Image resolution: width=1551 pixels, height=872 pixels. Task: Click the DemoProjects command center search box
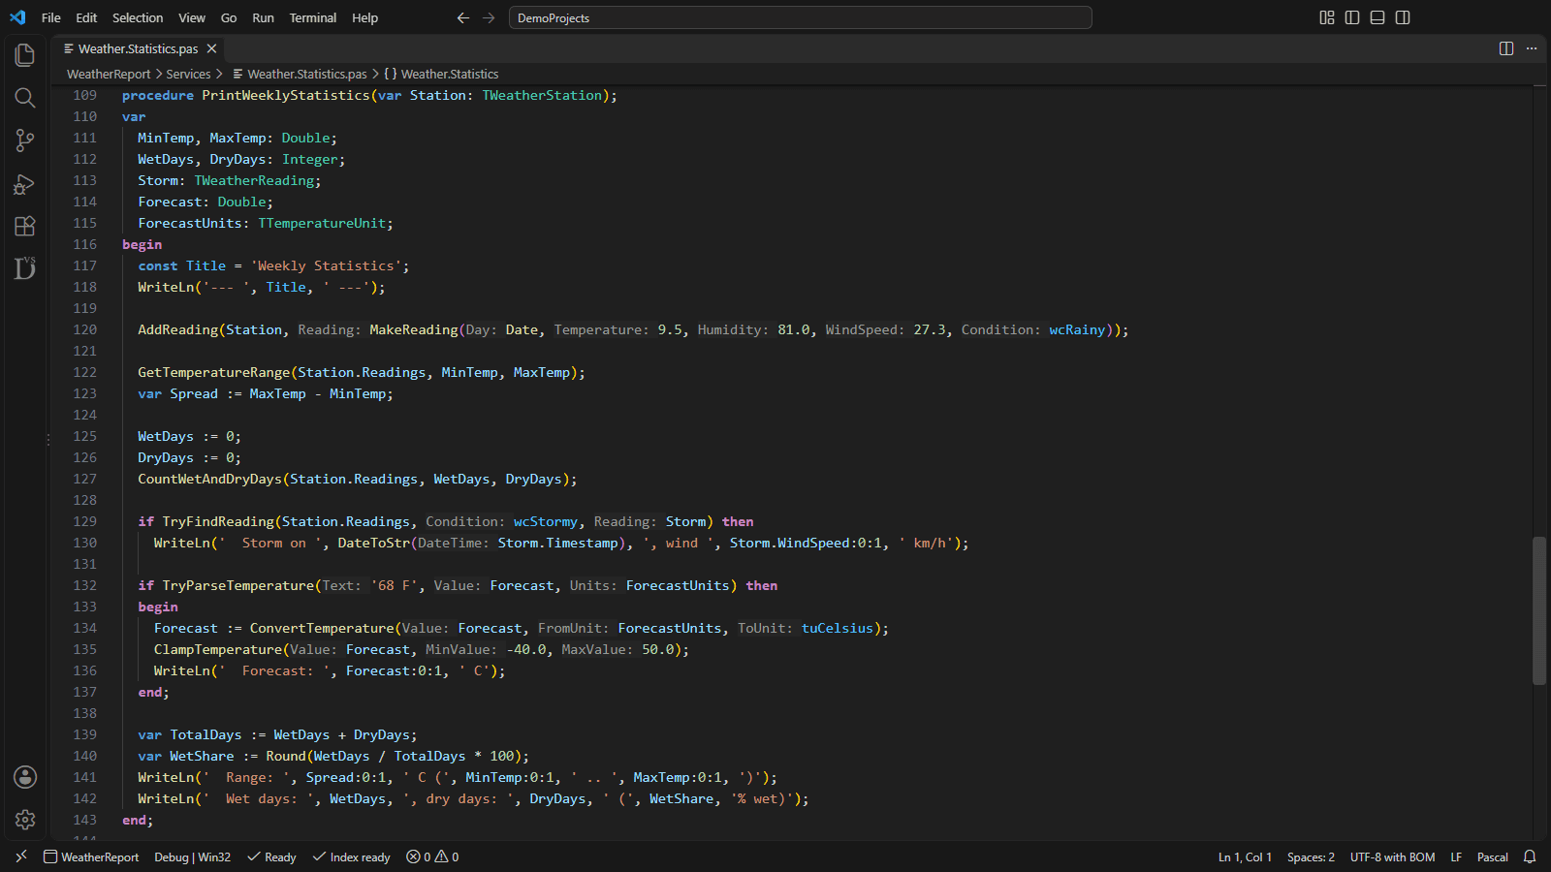(x=801, y=17)
